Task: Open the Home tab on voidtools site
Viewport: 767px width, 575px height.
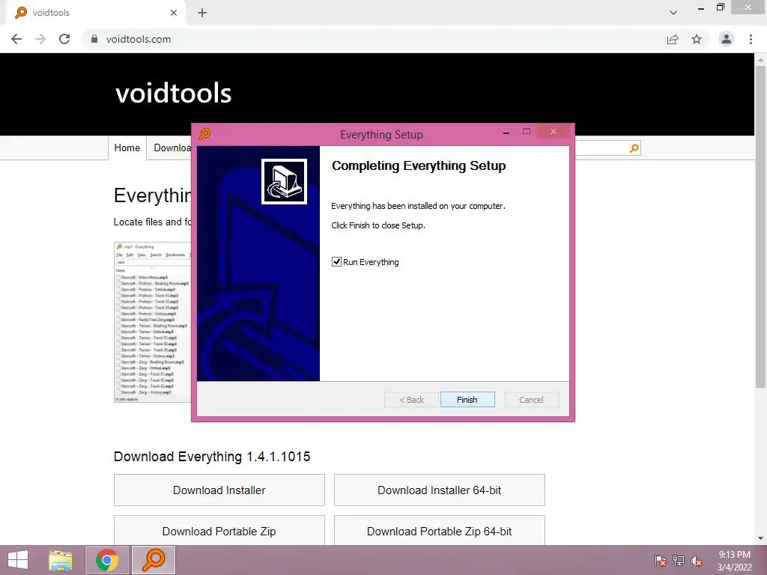Action: click(127, 147)
